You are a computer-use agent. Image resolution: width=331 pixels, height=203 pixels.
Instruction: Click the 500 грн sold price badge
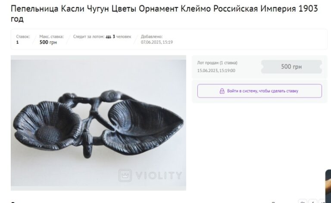[291, 67]
